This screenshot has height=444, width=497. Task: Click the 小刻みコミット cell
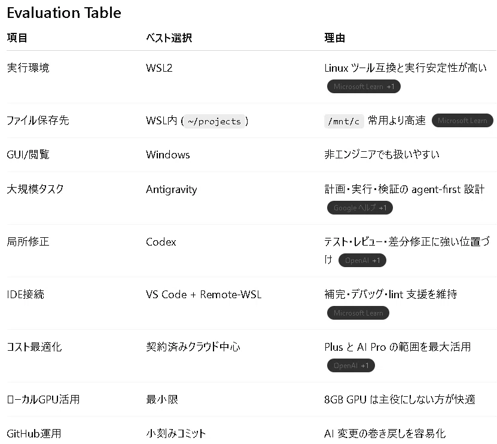pyautogui.click(x=176, y=434)
